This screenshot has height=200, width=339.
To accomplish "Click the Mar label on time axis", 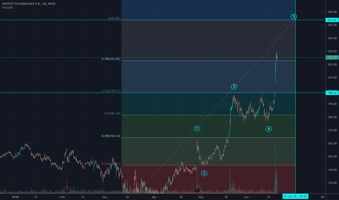I will tap(105, 197).
